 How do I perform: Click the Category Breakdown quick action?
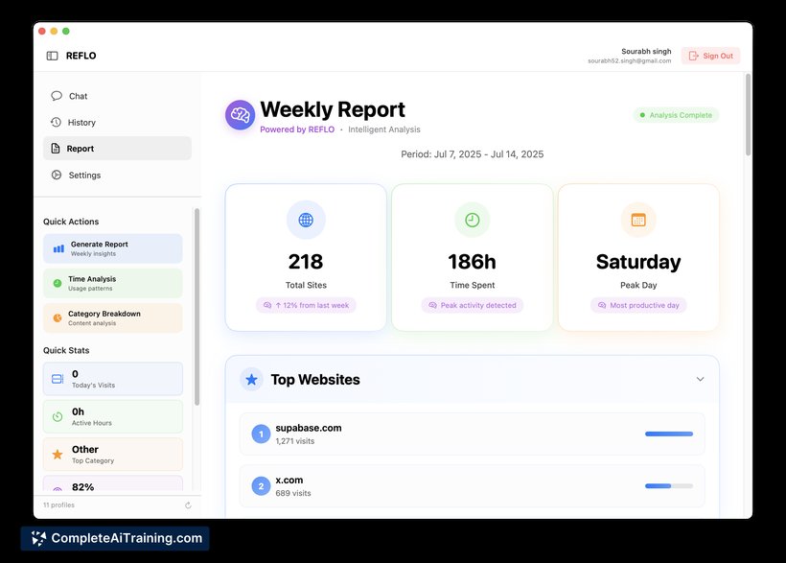tap(113, 317)
